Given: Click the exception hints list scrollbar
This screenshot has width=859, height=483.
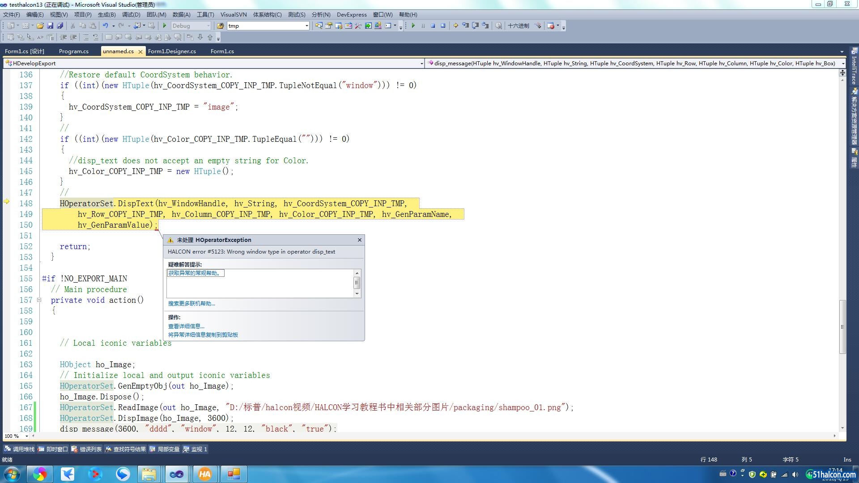Looking at the screenshot, I should (x=357, y=283).
